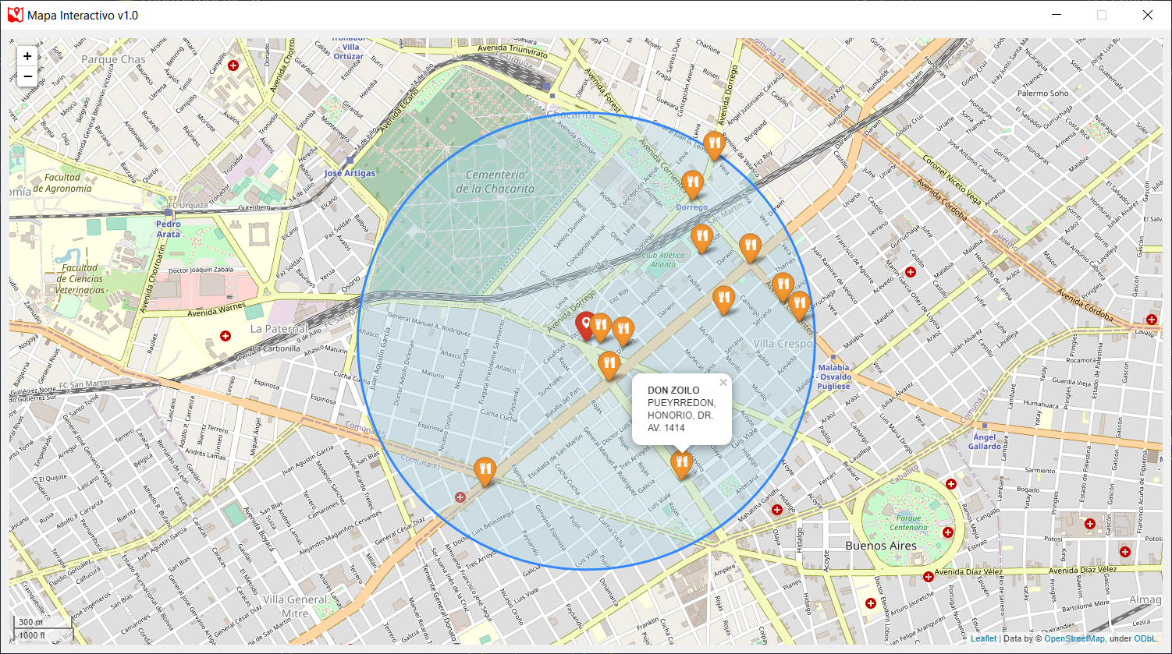The height and width of the screenshot is (654, 1172).
Task: Click the restaurant marker directly above the Dorrego station label
Action: (x=692, y=186)
